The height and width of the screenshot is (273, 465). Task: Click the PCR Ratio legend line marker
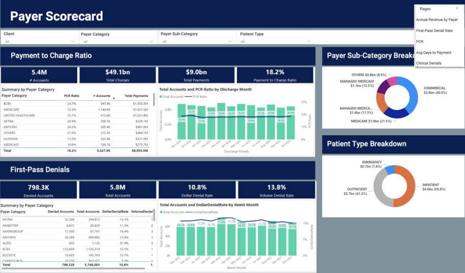[189, 97]
